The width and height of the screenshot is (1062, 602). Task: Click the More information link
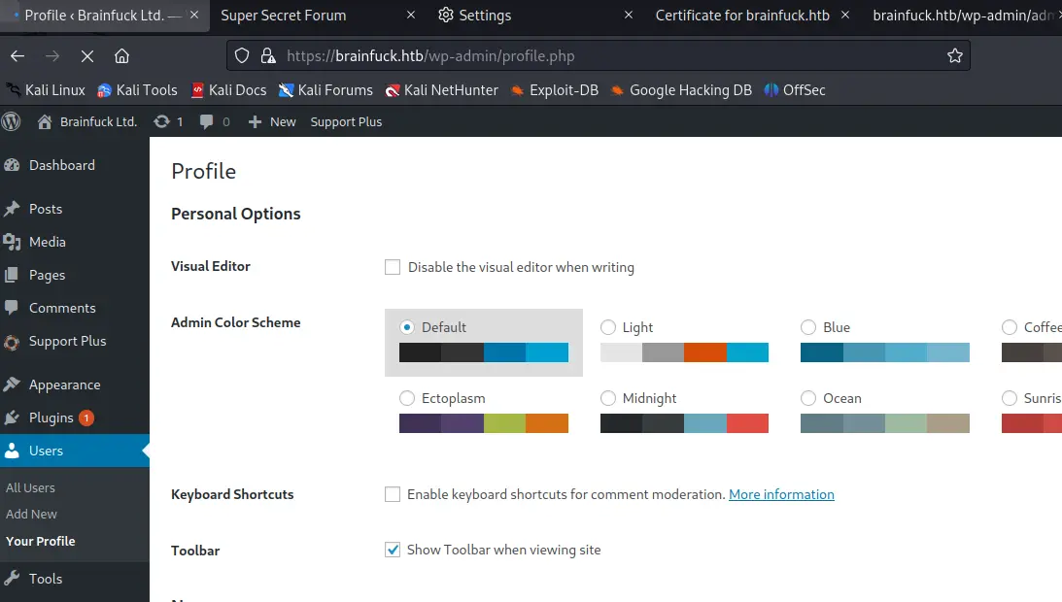point(781,494)
